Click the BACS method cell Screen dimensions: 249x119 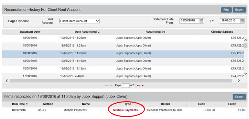click(42, 110)
